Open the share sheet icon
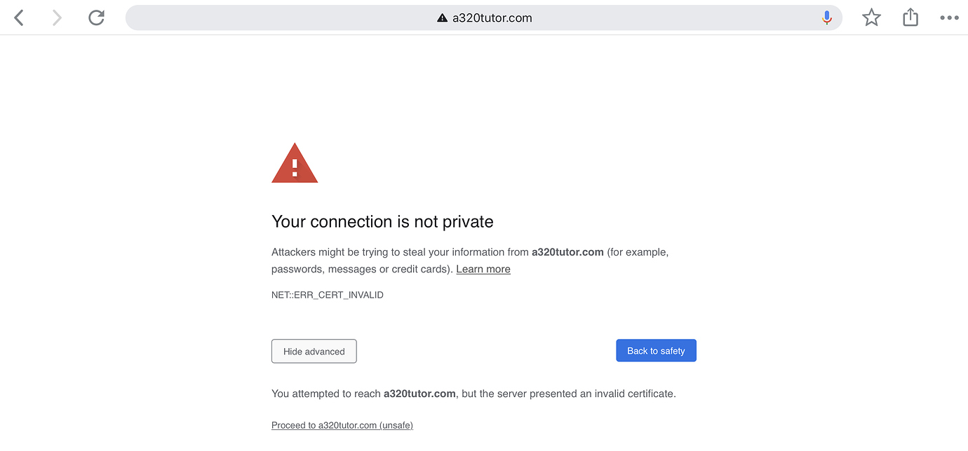Image resolution: width=968 pixels, height=451 pixels. click(910, 18)
